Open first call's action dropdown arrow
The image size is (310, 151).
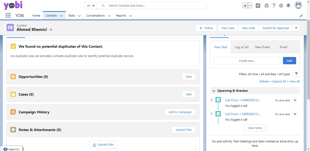coord(295,100)
